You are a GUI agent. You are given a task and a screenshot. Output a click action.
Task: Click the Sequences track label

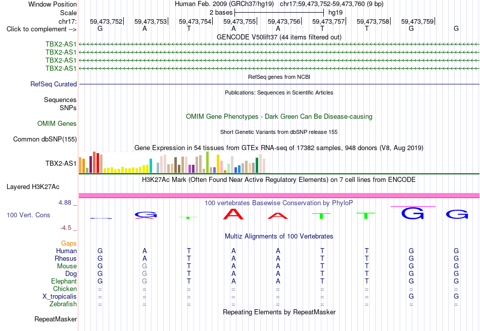pos(60,100)
